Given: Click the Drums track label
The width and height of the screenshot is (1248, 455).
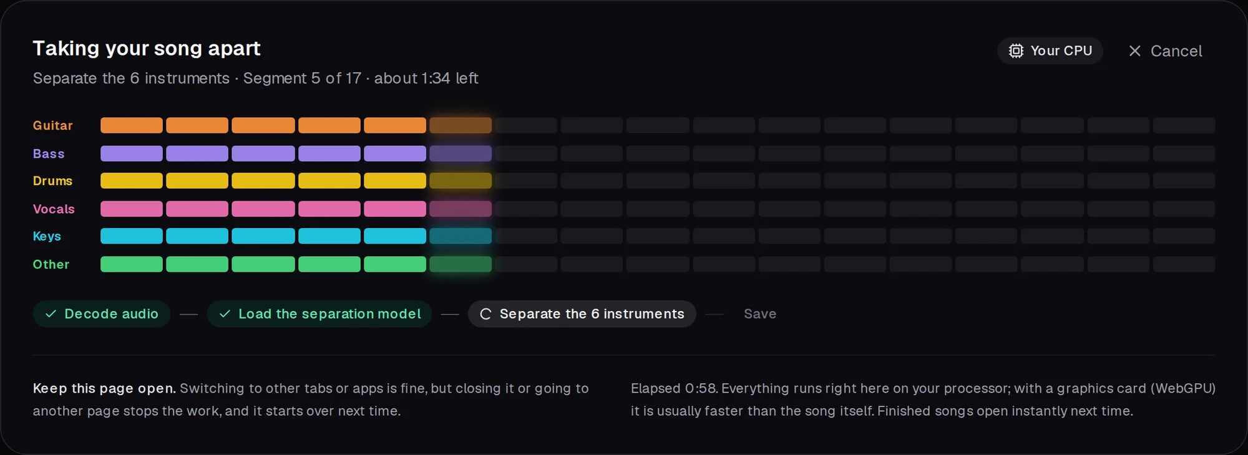Looking at the screenshot, I should [53, 181].
